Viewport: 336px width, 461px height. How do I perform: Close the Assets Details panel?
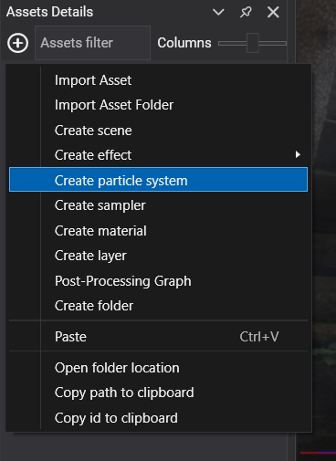tap(273, 12)
